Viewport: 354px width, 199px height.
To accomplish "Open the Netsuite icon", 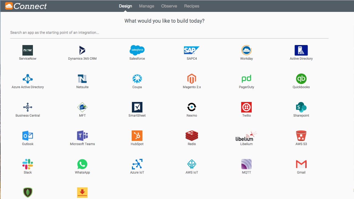I will point(82,79).
